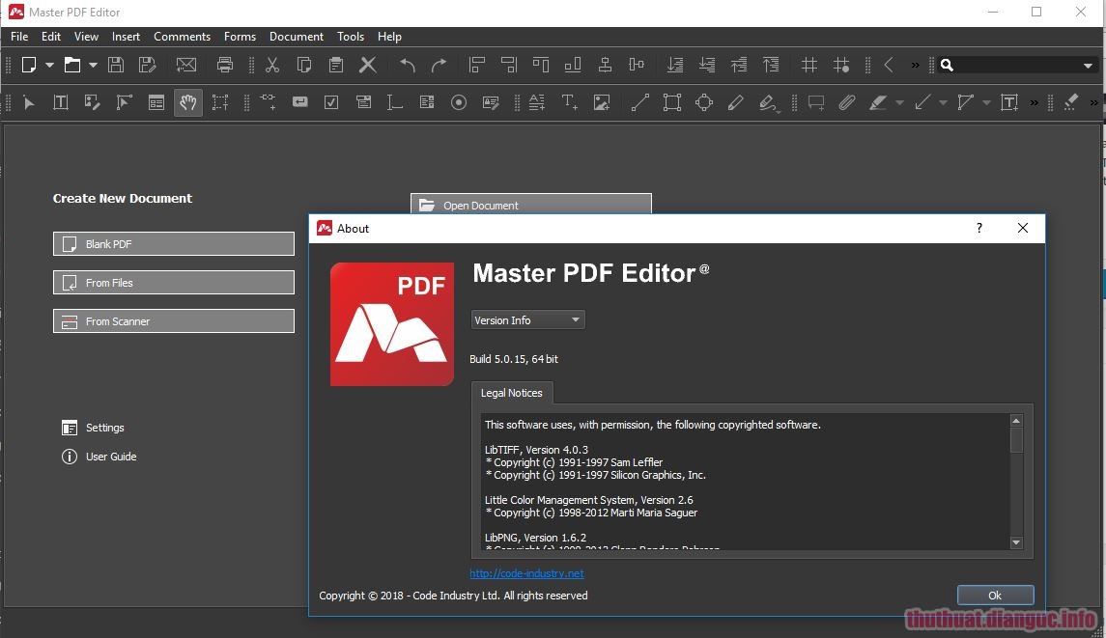Click the X Delete icon in toolbar
1106x638 pixels.
(x=367, y=65)
